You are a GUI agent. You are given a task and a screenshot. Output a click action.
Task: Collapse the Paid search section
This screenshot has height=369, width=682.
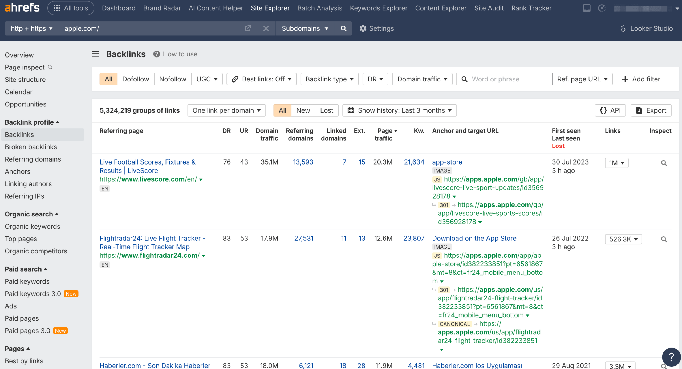26,269
